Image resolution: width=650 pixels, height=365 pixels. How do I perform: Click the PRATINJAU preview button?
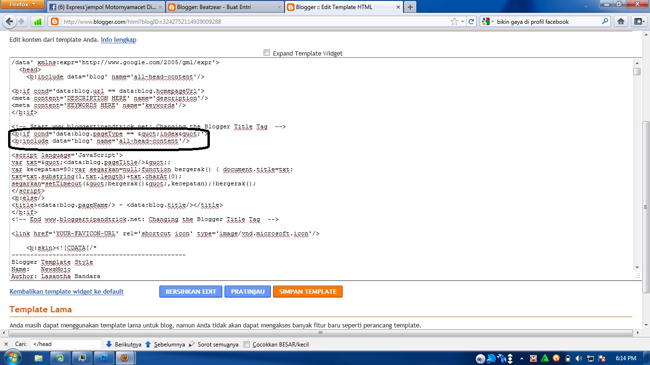point(248,291)
